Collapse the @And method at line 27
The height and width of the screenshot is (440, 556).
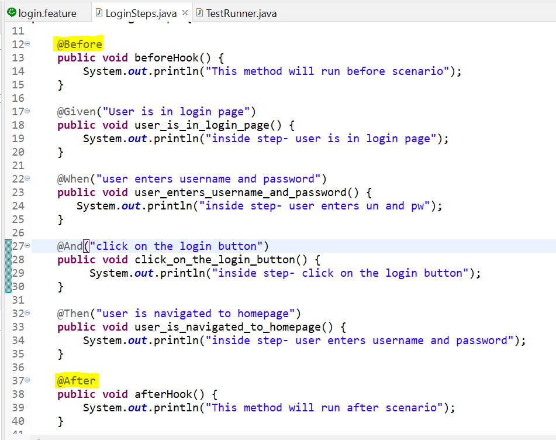click(27, 246)
